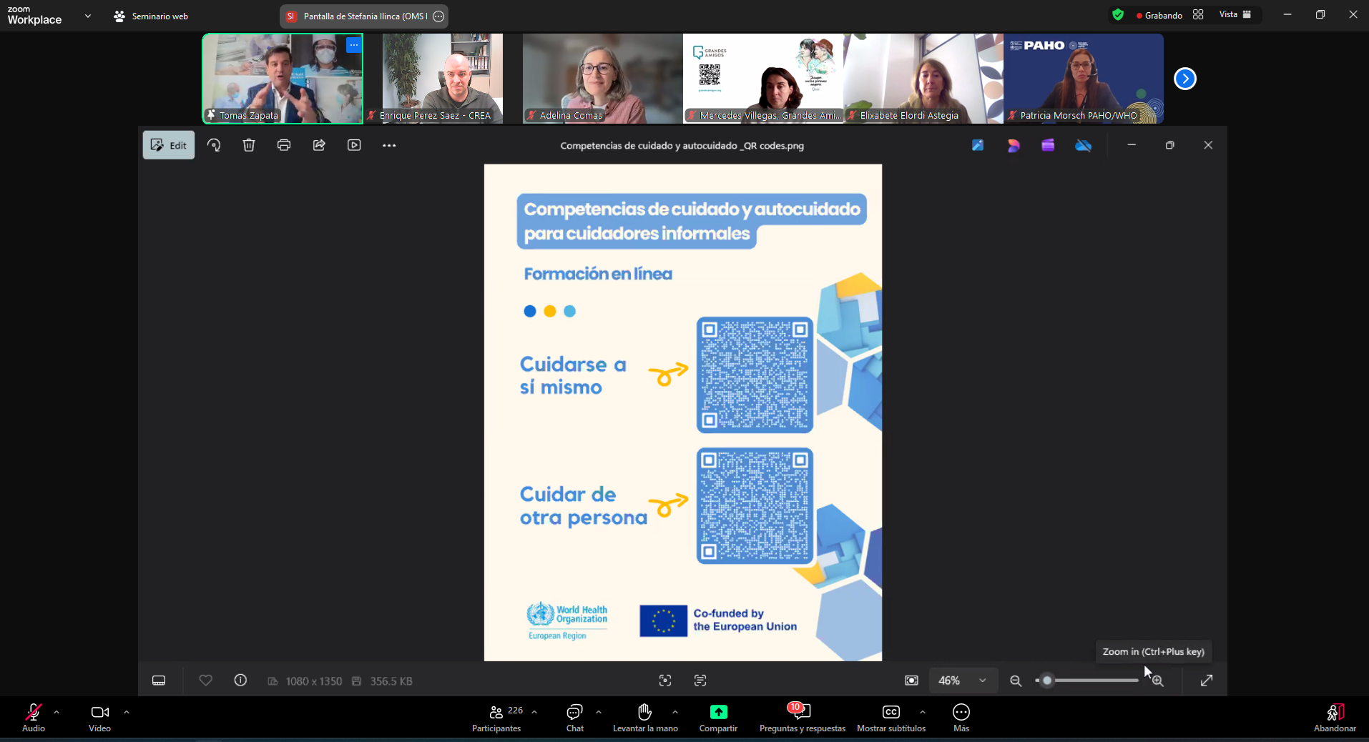Start a slideshow of the image

click(353, 145)
